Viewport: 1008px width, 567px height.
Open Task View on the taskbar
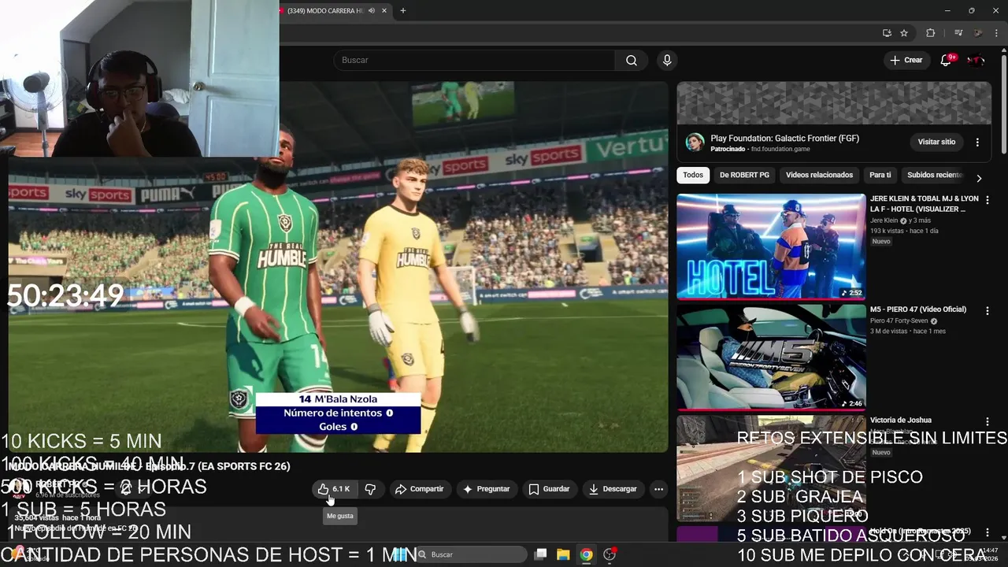(x=540, y=554)
